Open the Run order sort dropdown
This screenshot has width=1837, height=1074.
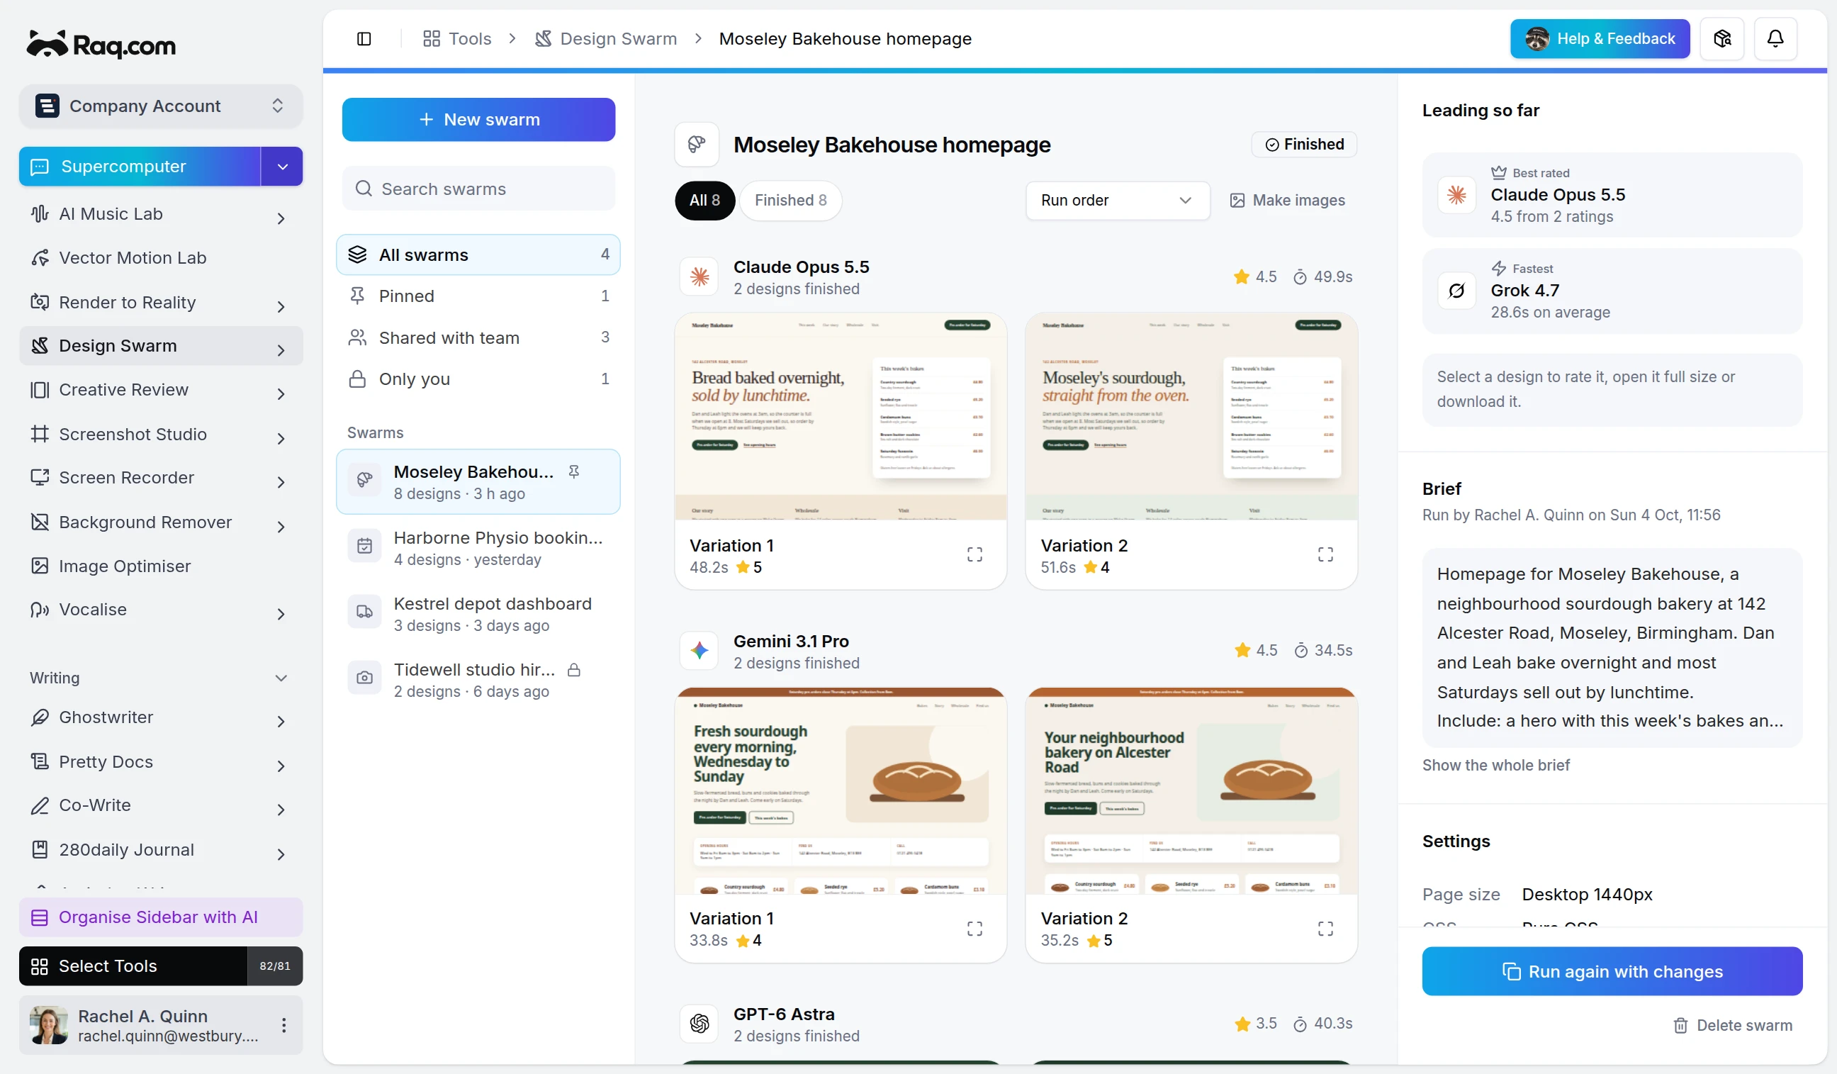click(x=1117, y=200)
